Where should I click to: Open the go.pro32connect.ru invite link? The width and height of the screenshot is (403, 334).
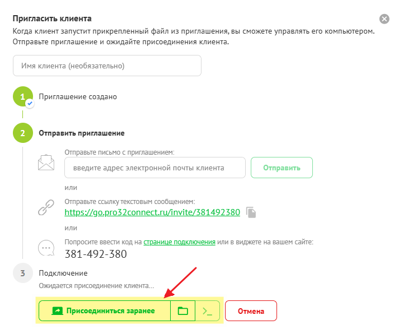coord(152,212)
